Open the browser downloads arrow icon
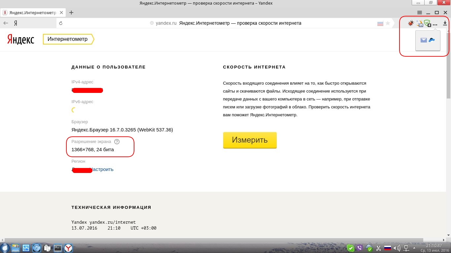The height and width of the screenshot is (253, 451). (x=445, y=23)
